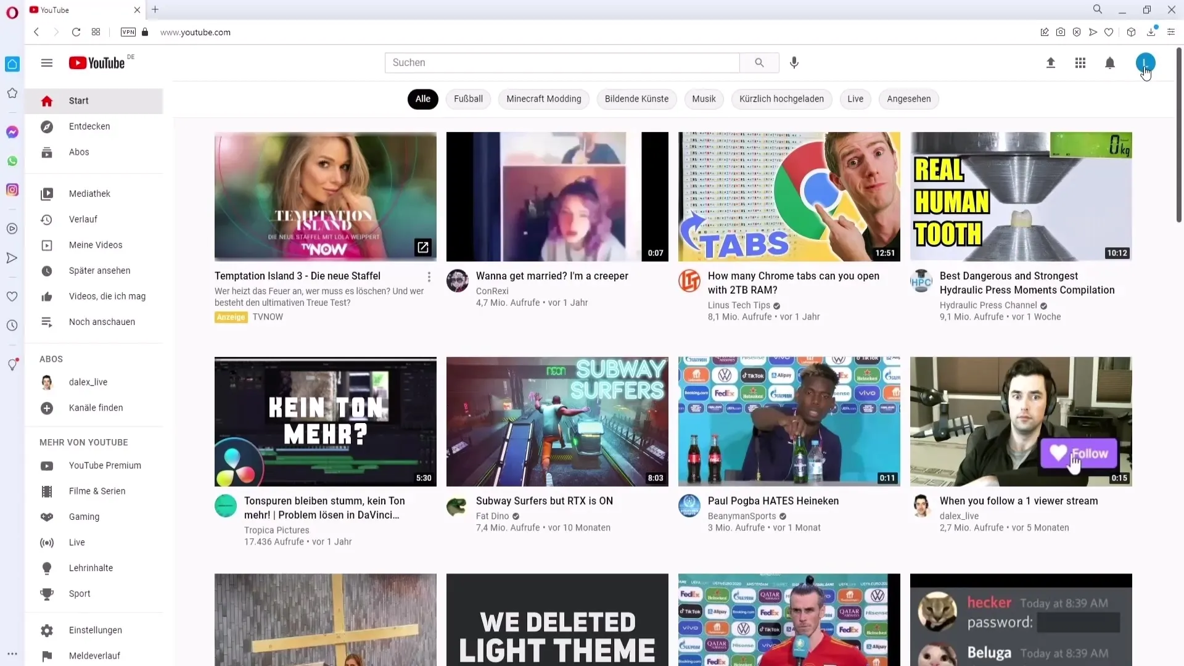Select the Angesehen filter chip
The width and height of the screenshot is (1184, 666).
908,99
